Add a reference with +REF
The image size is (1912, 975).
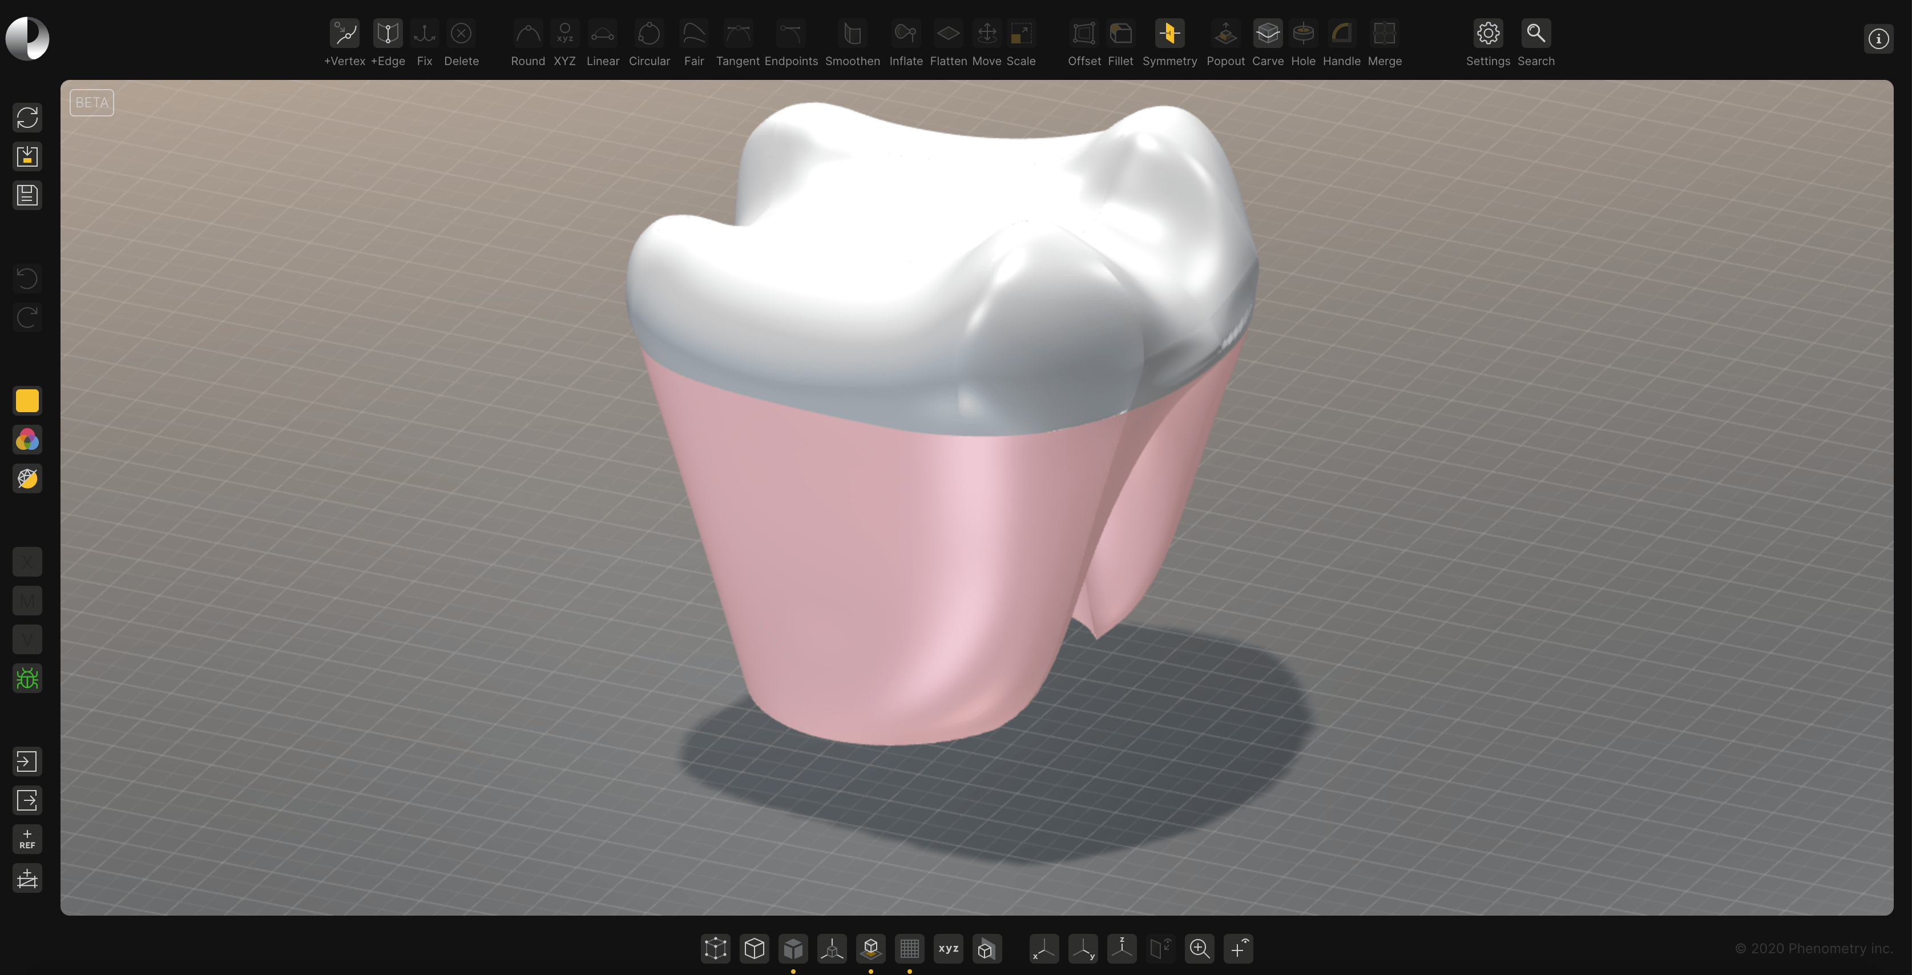(27, 839)
